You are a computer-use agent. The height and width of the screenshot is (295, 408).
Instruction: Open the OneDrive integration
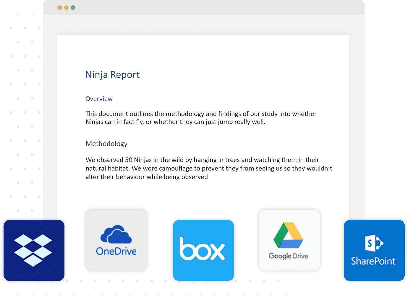coord(116,240)
